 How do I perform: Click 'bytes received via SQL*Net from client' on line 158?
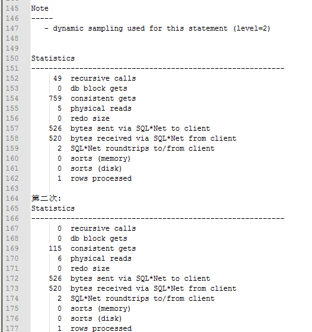pyautogui.click(x=154, y=138)
